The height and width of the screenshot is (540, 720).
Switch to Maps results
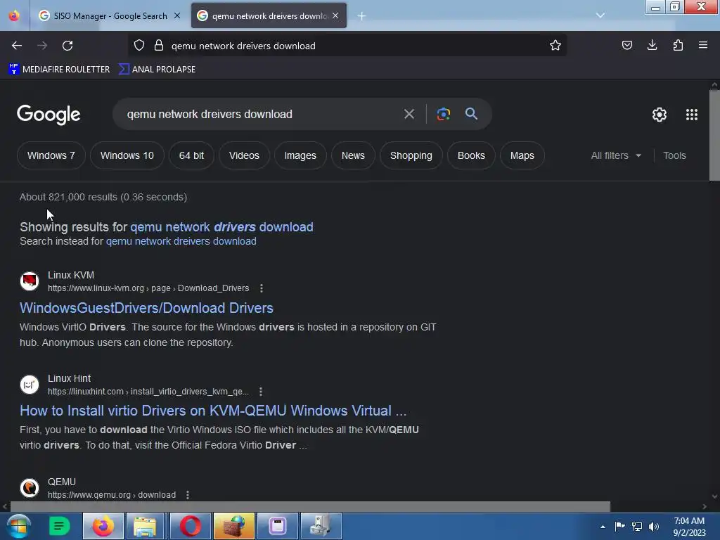point(522,155)
